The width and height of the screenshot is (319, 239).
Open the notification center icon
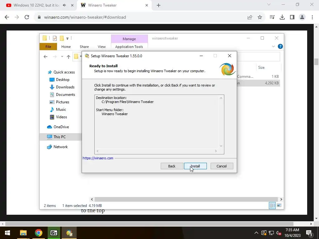pyautogui.click(x=309, y=233)
